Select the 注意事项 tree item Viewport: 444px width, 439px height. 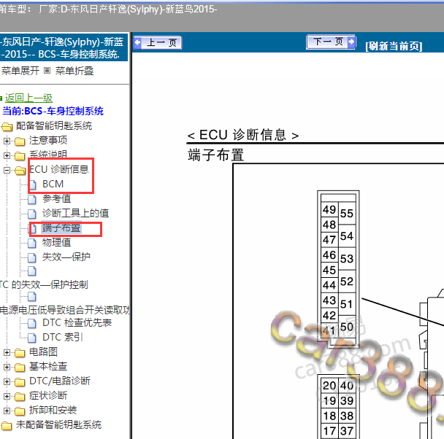tap(48, 140)
